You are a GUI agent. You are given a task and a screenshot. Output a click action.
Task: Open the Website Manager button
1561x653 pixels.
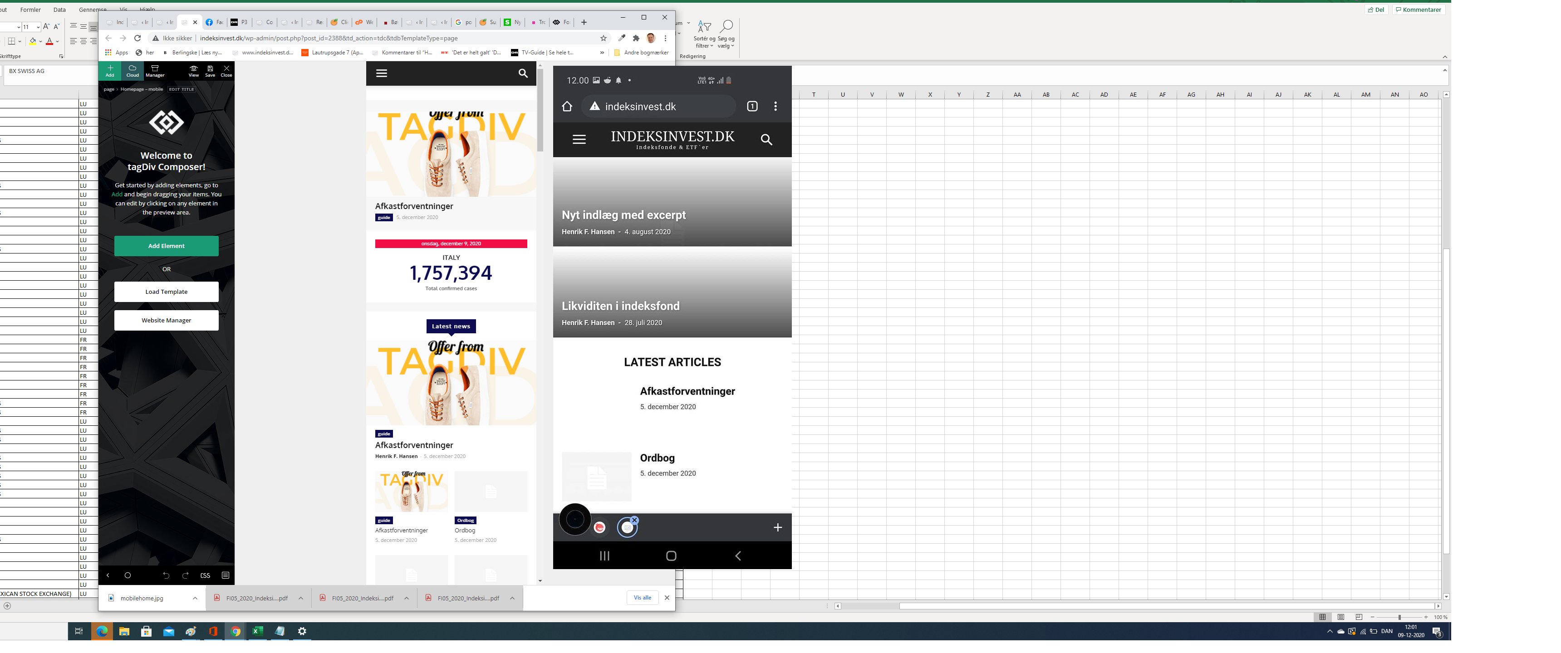point(166,321)
